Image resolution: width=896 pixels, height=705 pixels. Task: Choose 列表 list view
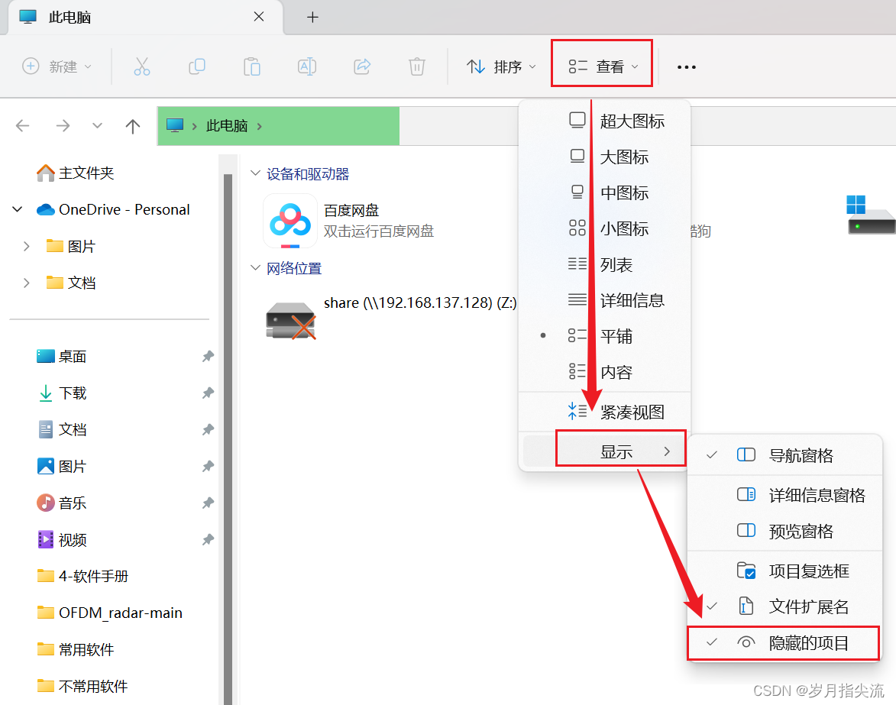coord(604,264)
